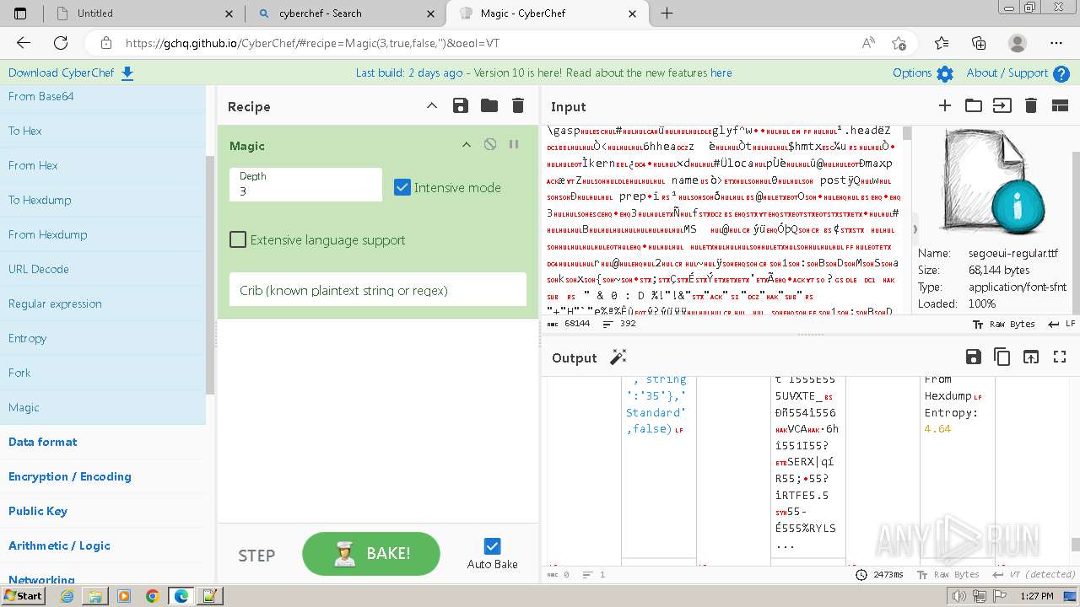This screenshot has width=1080, height=607.
Task: Select From Base64 operation
Action: 103,96
